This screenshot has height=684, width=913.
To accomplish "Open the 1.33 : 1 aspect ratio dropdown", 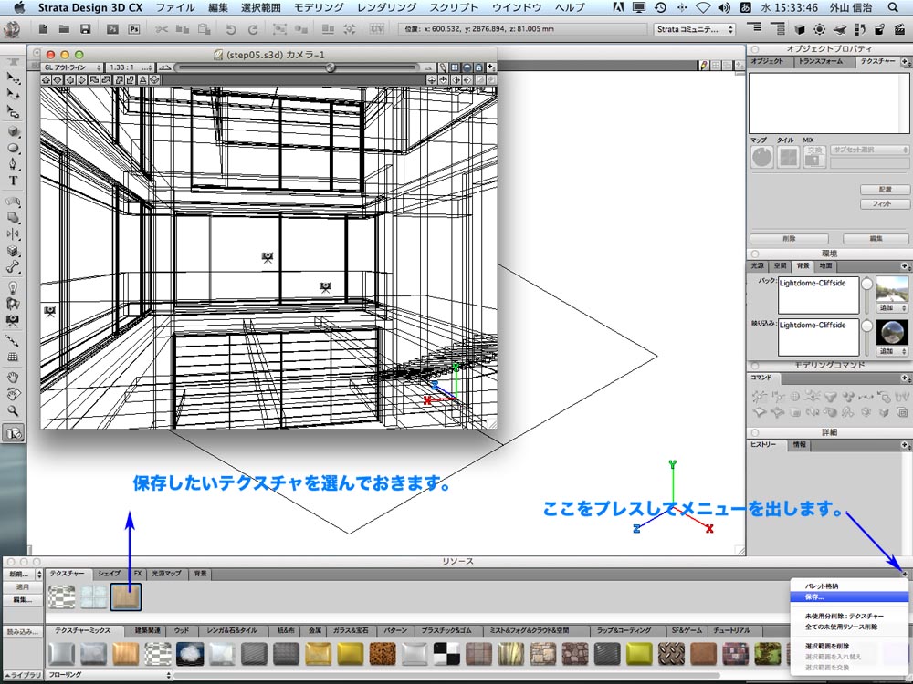I will tap(131, 67).
